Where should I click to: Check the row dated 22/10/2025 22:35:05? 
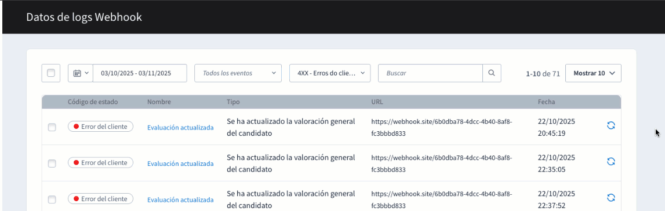[x=52, y=163]
